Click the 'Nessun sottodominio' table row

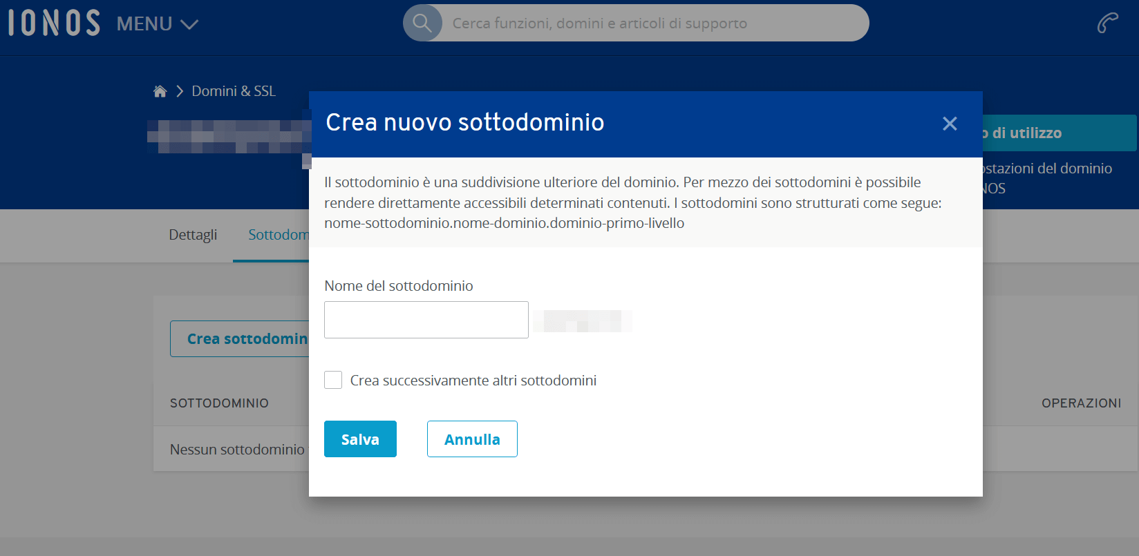237,449
